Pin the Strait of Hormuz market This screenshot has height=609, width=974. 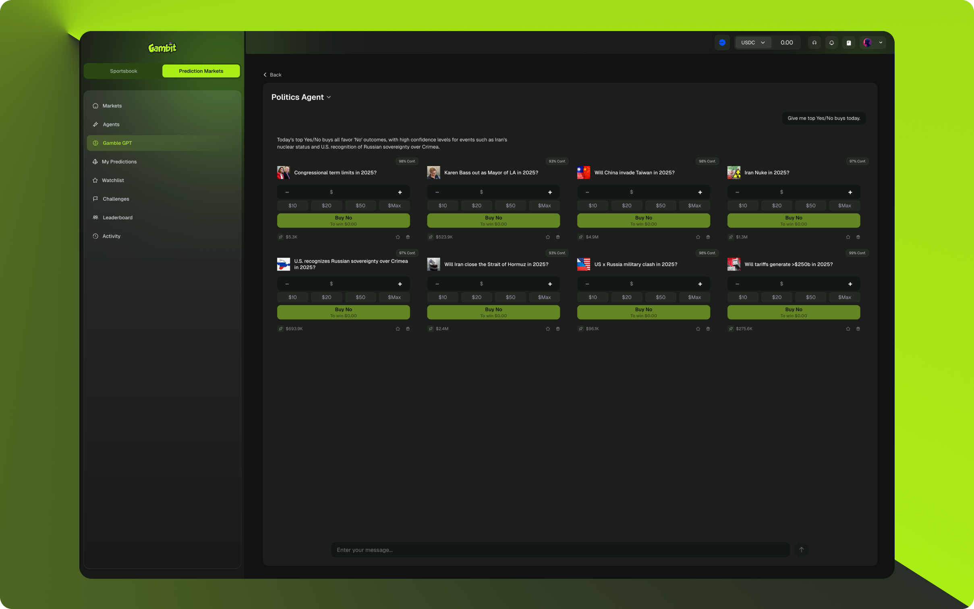tap(431, 329)
